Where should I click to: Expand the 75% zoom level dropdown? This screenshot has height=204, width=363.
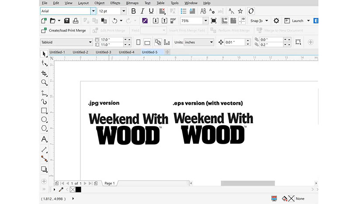pyautogui.click(x=205, y=21)
